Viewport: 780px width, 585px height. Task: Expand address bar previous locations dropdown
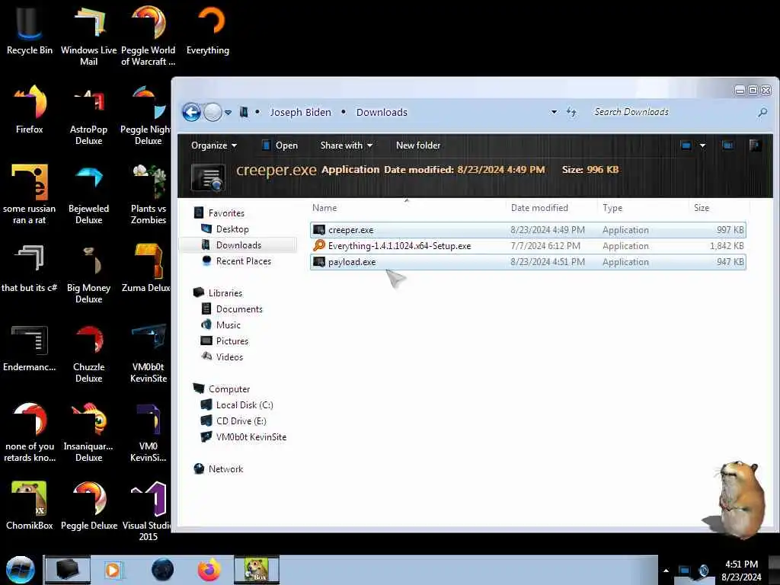click(x=555, y=112)
